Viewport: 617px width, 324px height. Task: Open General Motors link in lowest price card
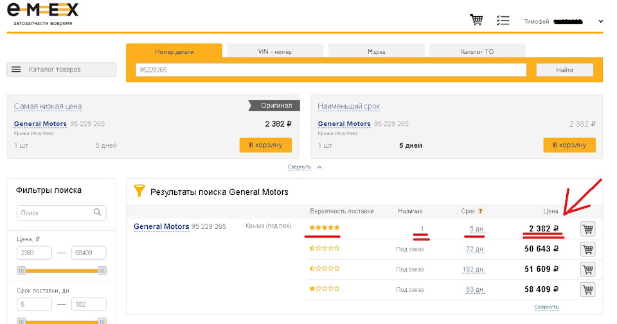coord(40,123)
